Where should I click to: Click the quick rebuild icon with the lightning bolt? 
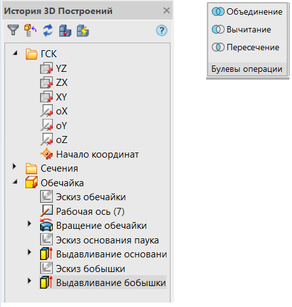point(83,31)
